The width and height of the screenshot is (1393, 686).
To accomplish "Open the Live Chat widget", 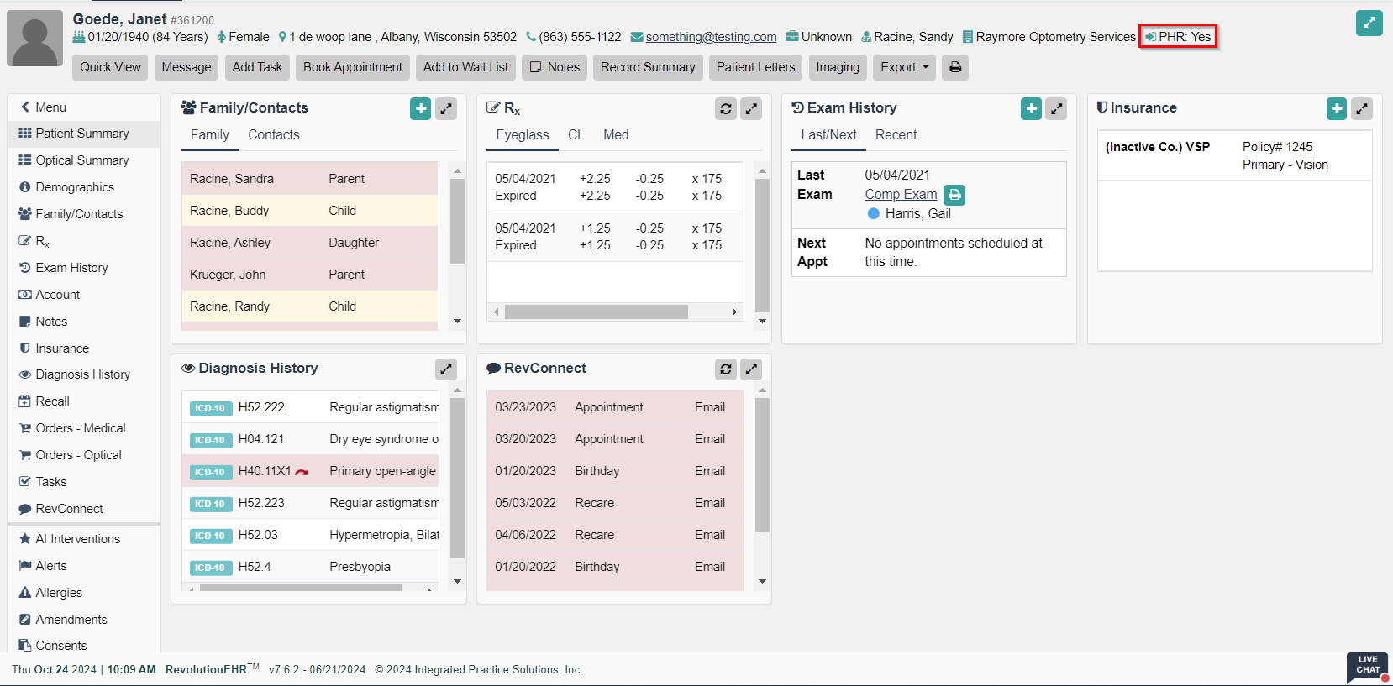I will 1368,666.
